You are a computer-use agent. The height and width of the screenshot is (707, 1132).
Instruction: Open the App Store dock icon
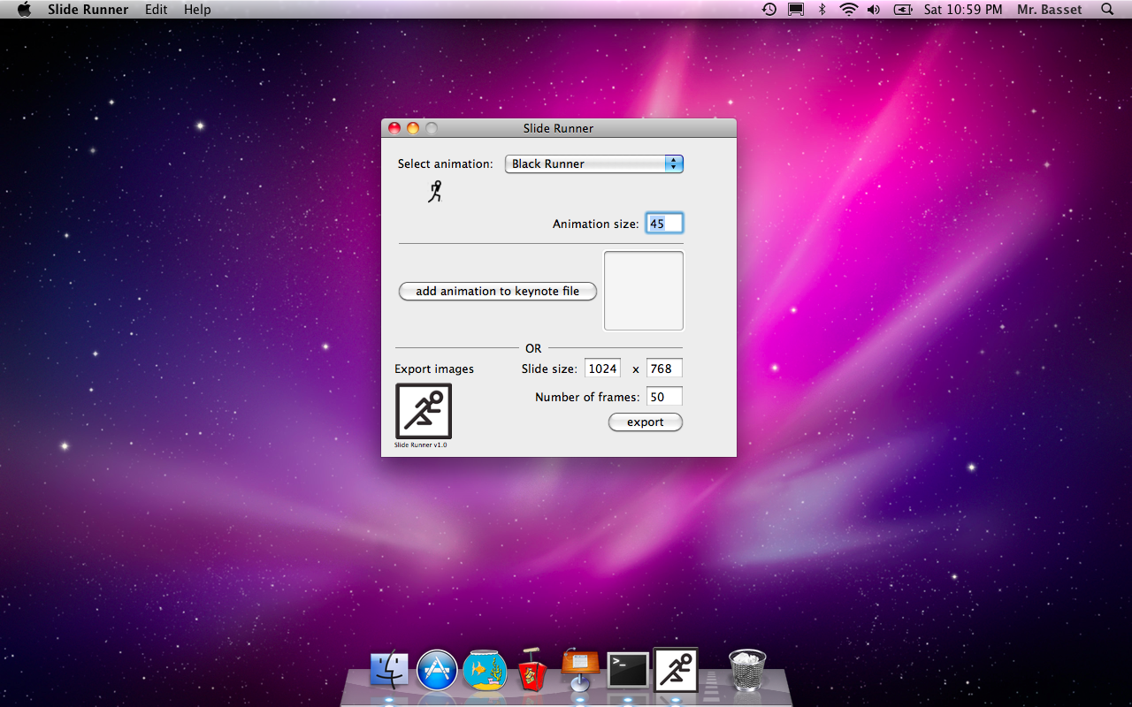click(x=437, y=671)
